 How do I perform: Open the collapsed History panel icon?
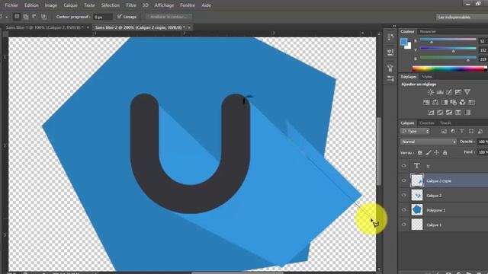click(x=390, y=37)
